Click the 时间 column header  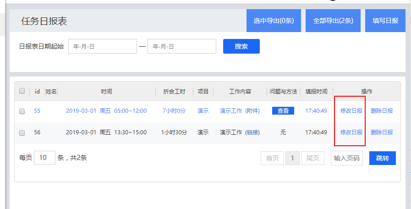[106, 92]
